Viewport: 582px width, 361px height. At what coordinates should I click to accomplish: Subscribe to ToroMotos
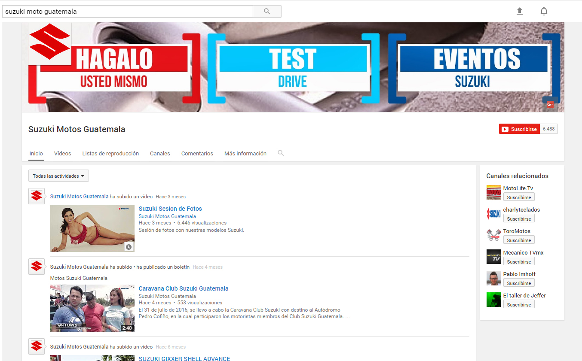(519, 240)
